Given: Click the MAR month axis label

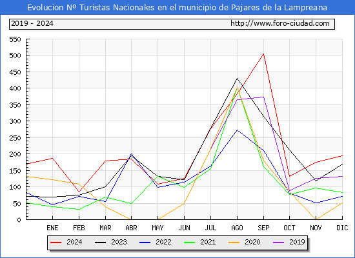Looking at the screenshot, I should pyautogui.click(x=105, y=228).
